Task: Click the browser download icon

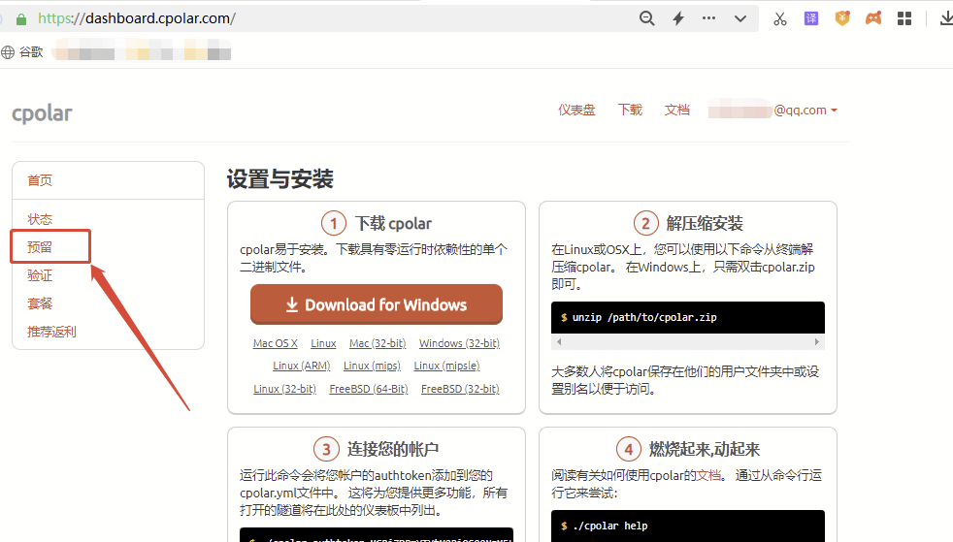Action: pos(945,18)
